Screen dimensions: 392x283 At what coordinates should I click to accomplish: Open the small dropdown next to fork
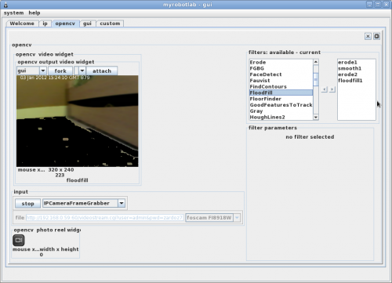click(82, 71)
